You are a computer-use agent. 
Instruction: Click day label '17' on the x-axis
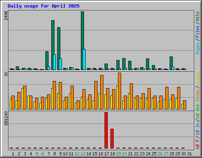(x=107, y=154)
